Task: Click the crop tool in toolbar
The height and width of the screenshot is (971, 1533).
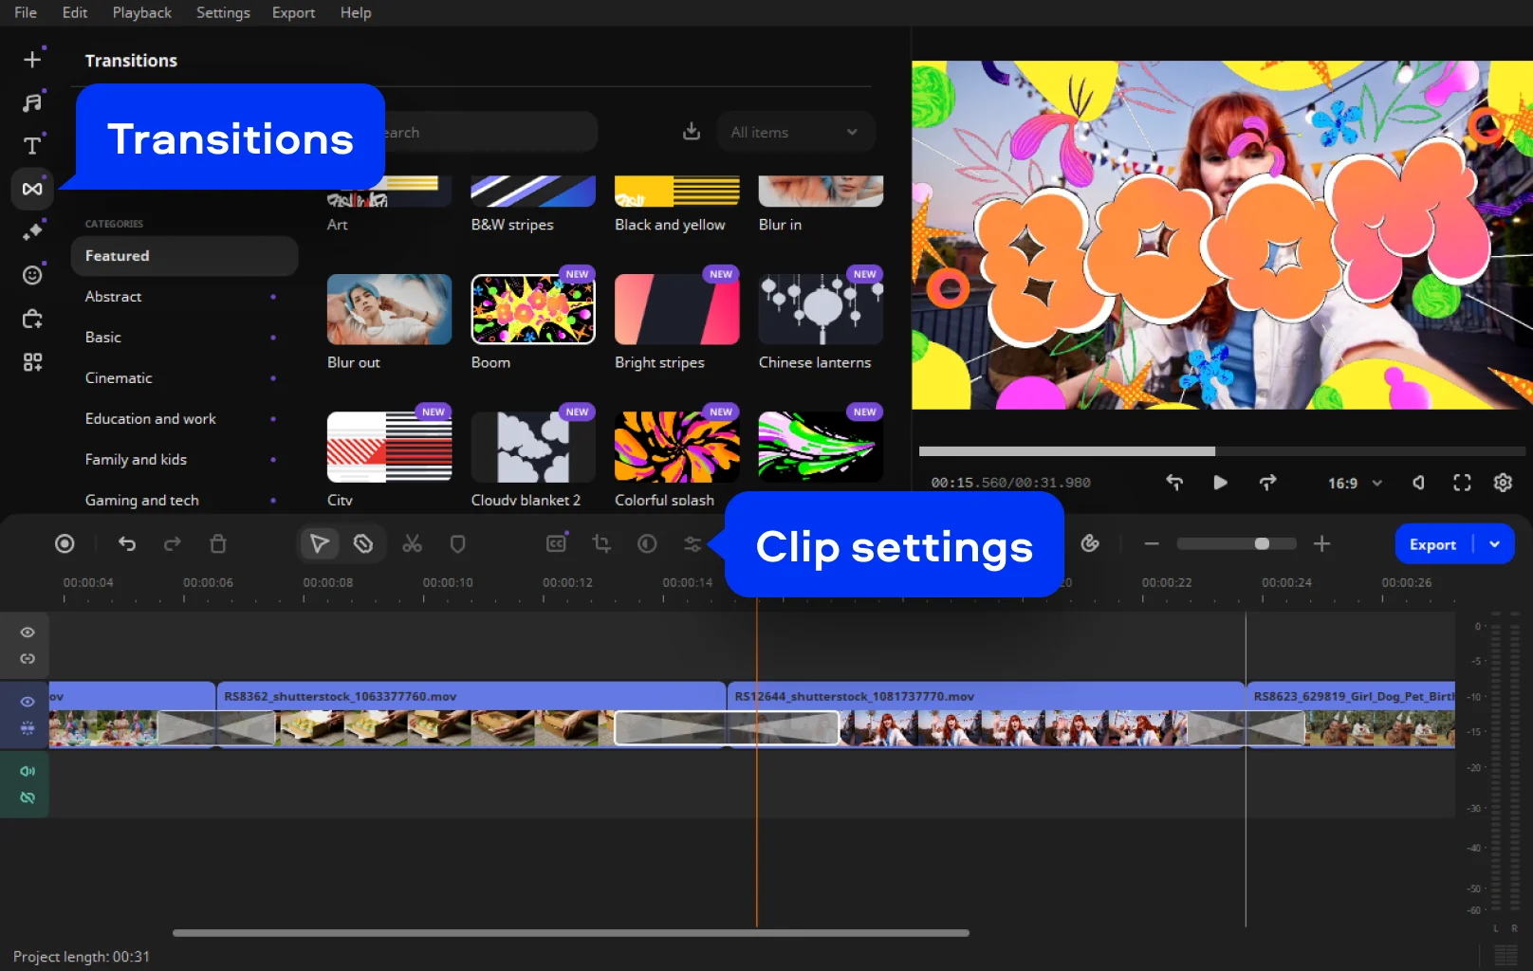Action: [601, 544]
